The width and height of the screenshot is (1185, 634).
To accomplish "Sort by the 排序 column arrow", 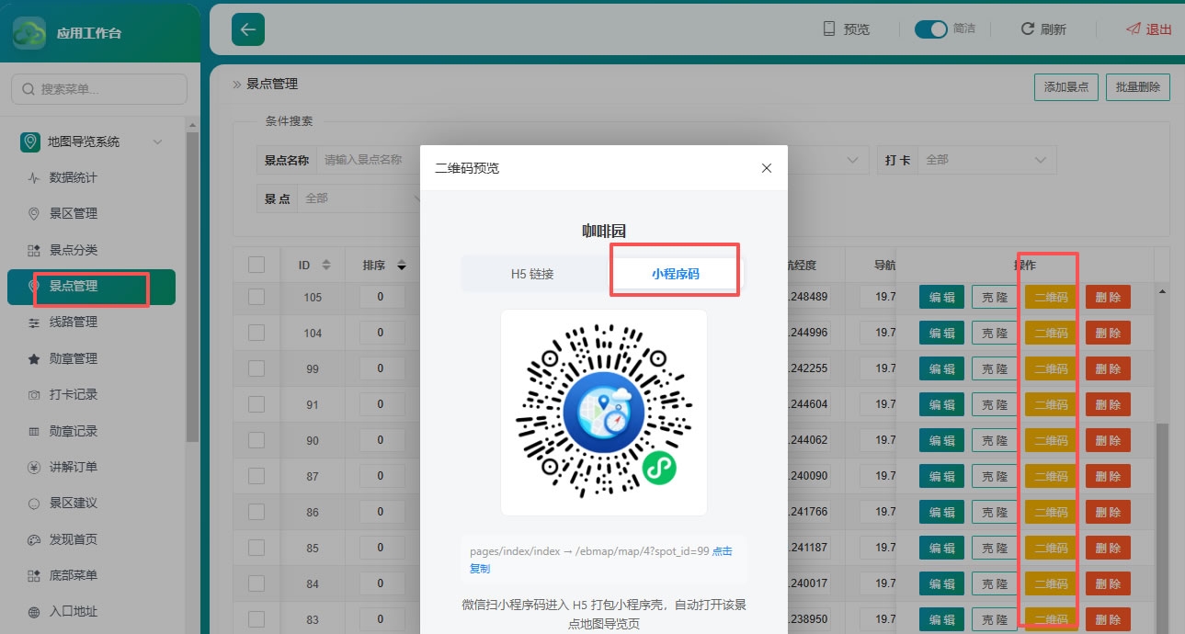I will click(x=402, y=266).
